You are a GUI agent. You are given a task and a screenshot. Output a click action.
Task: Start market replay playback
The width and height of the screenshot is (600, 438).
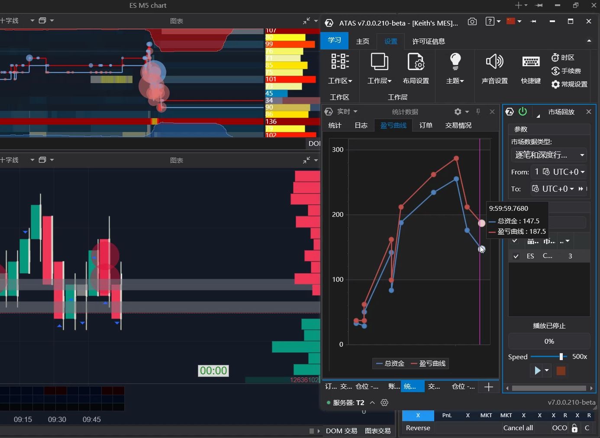(537, 370)
